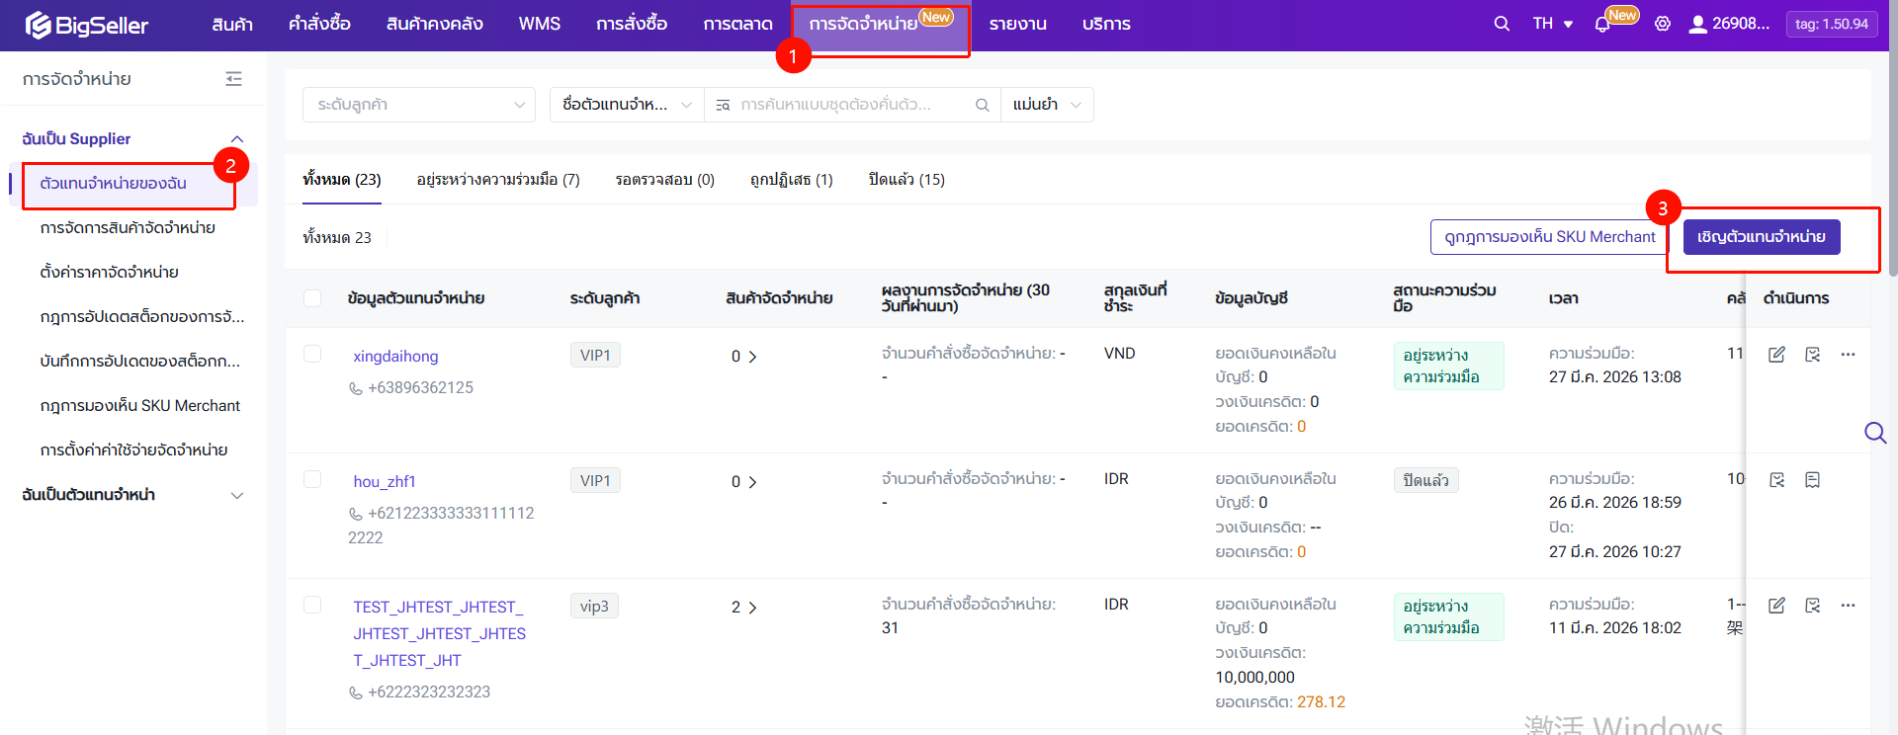The image size is (1898, 735).
Task: Open the รายงาน top menu
Action: click(x=1018, y=24)
